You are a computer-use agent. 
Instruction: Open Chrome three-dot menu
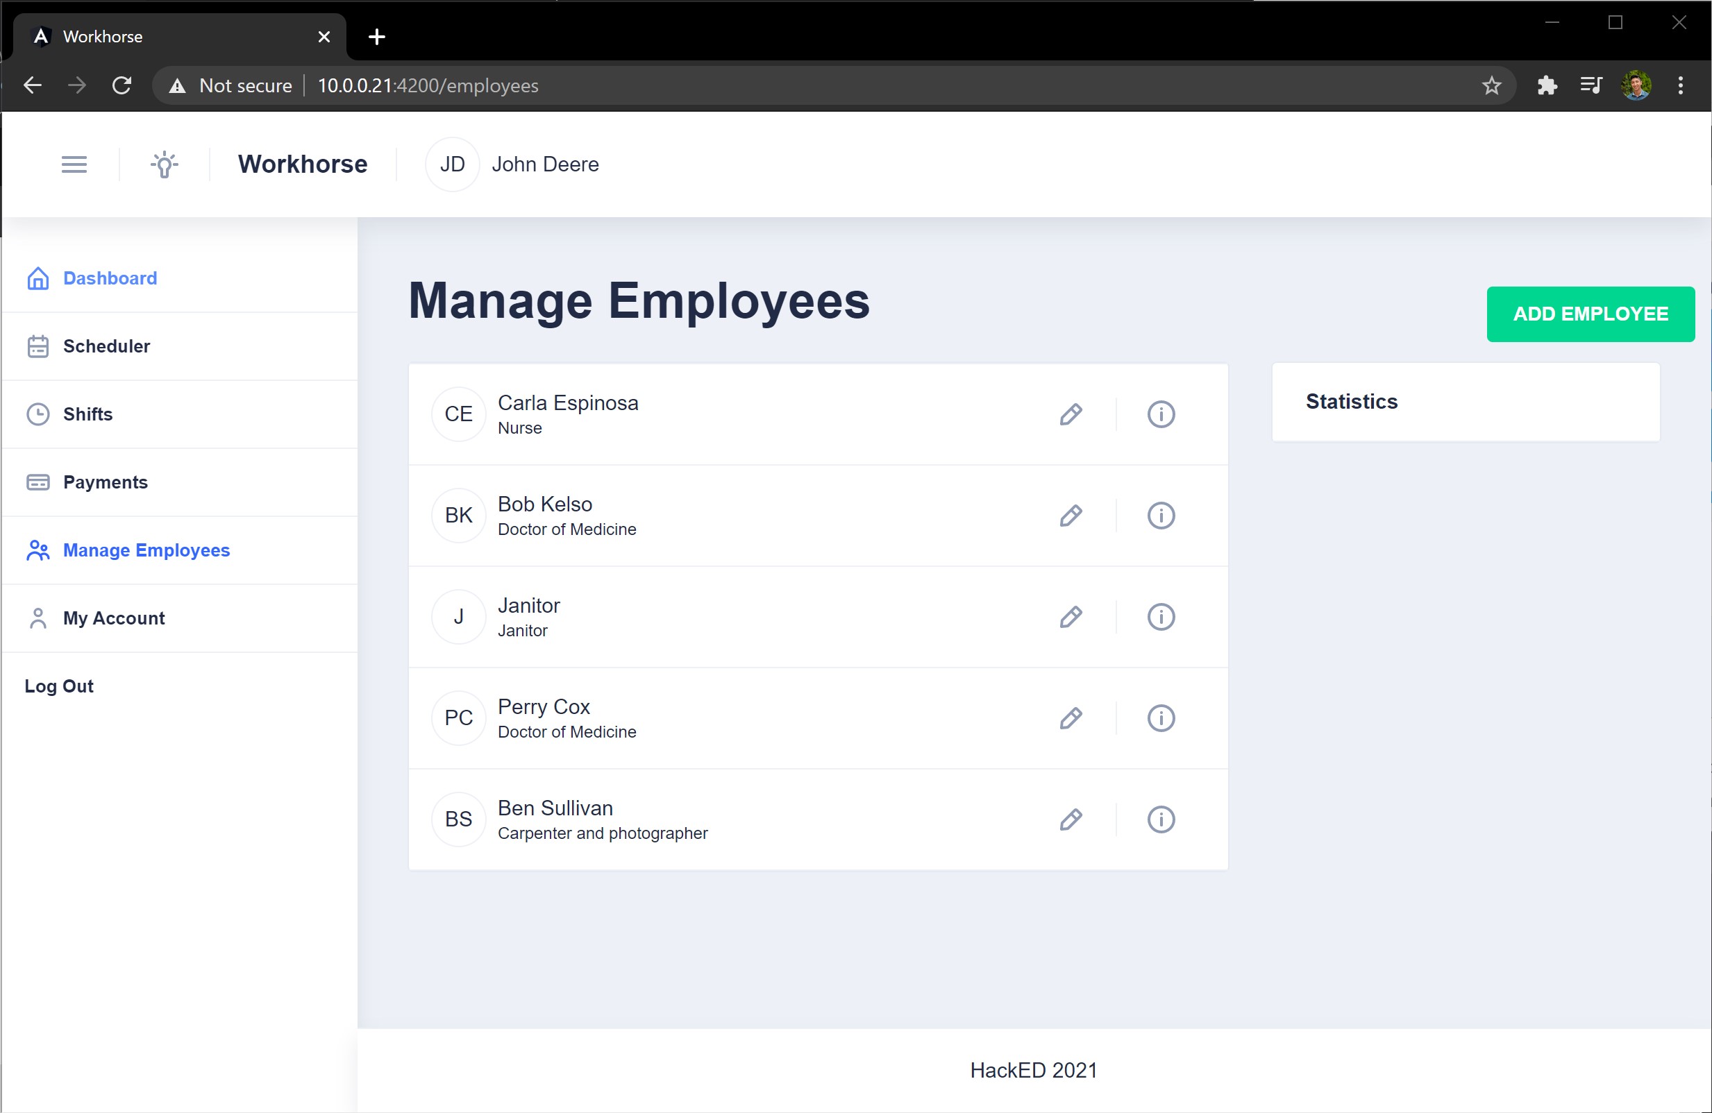coord(1680,85)
